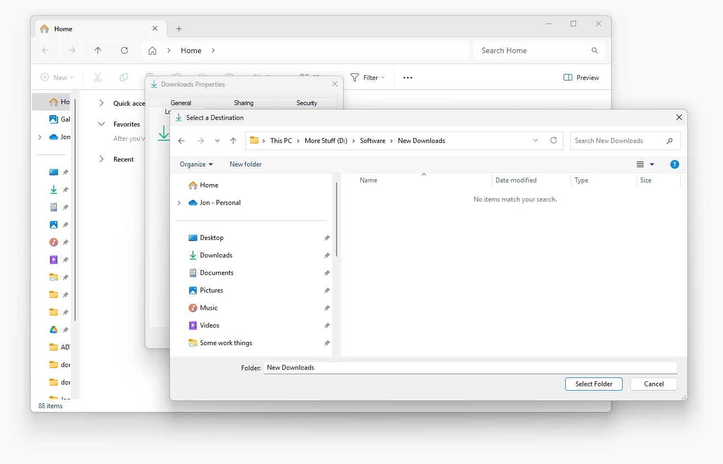
Task: Expand the Recent section
Action: click(x=101, y=159)
